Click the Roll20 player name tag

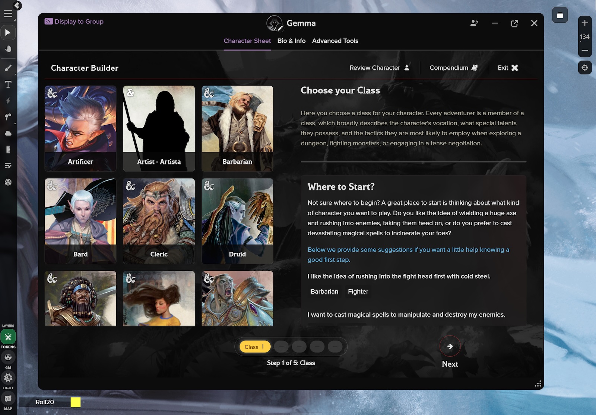point(45,402)
